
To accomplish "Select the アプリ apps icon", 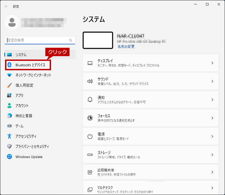I will tap(9, 95).
